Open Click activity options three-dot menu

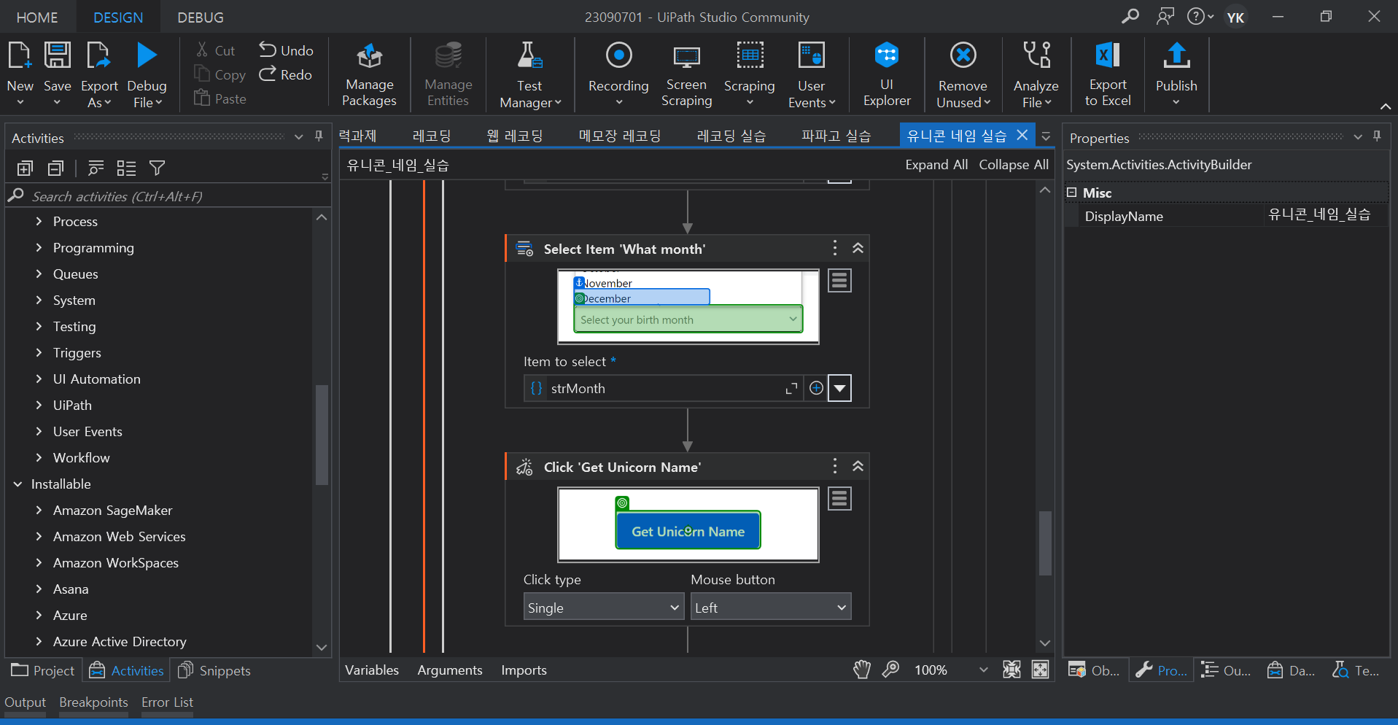pos(835,466)
